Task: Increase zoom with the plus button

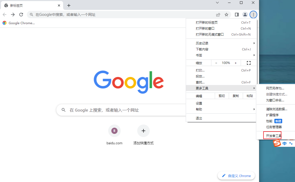Action: pos(236,63)
